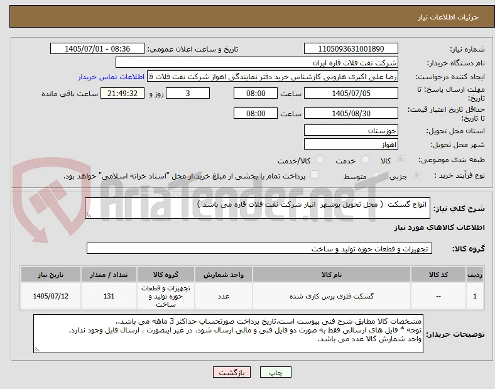Click the remaining time field 21:49:32
This screenshot has height=389, width=495.
tap(122, 94)
